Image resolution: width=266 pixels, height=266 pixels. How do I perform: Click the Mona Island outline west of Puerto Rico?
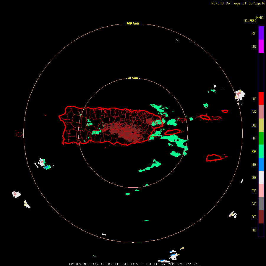[x=19, y=134]
